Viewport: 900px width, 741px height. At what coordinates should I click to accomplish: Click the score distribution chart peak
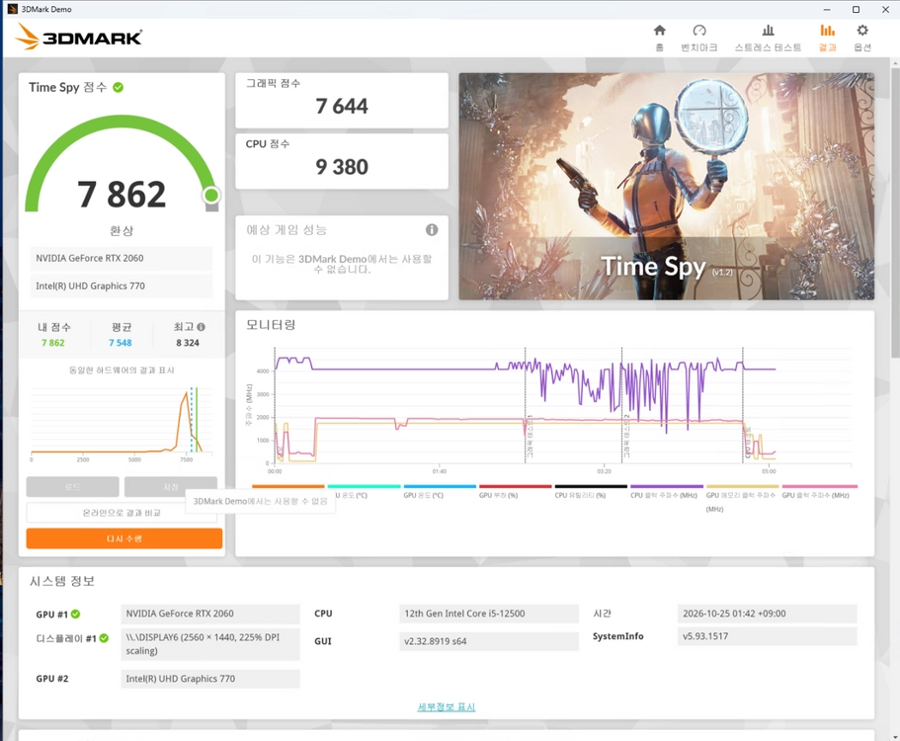(187, 394)
